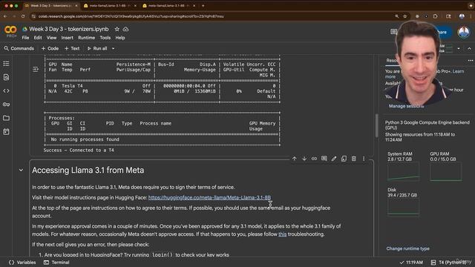Open a new browser tab
Viewport: 475px width, 267px height.
(x=203, y=6)
